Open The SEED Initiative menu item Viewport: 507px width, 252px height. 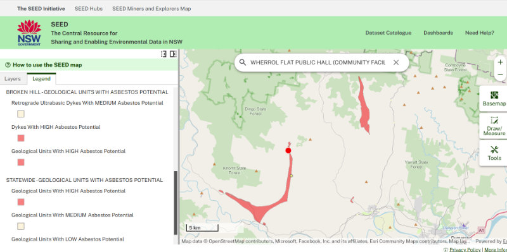click(x=41, y=9)
